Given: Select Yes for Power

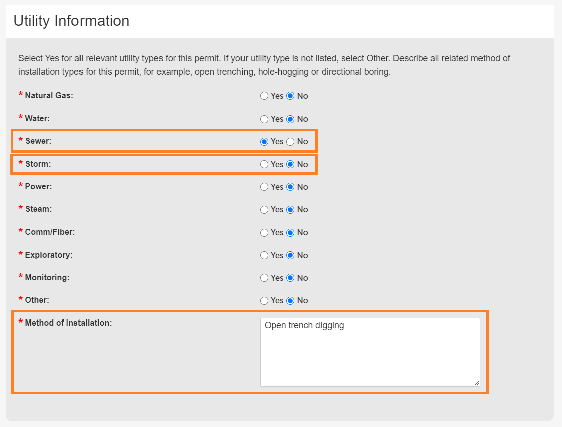Looking at the screenshot, I should [x=264, y=187].
